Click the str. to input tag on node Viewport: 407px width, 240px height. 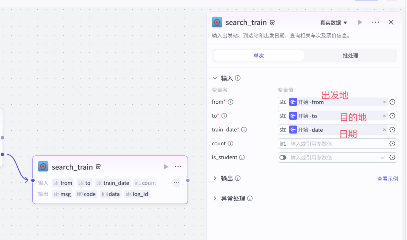pos(84,183)
